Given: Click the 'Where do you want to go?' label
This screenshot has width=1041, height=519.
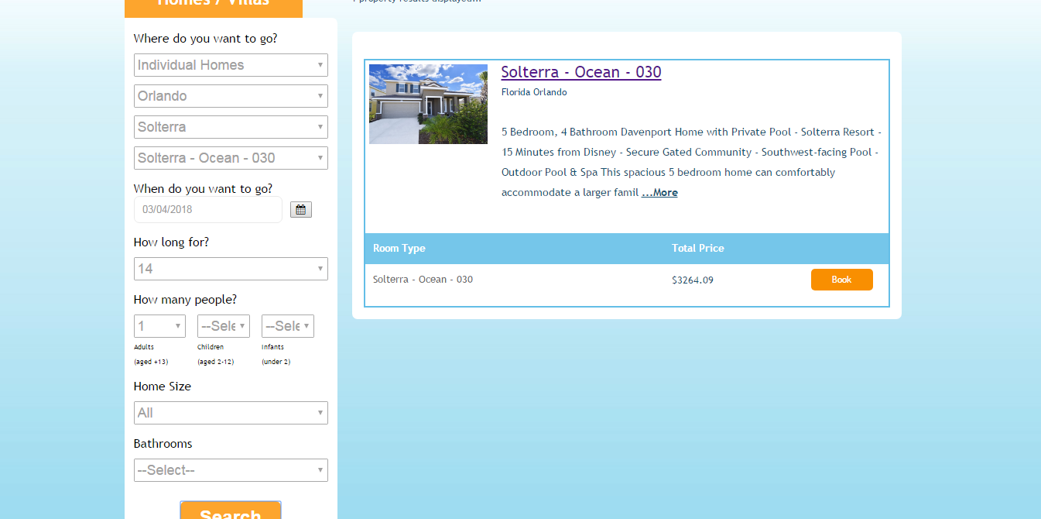Looking at the screenshot, I should (x=205, y=39).
